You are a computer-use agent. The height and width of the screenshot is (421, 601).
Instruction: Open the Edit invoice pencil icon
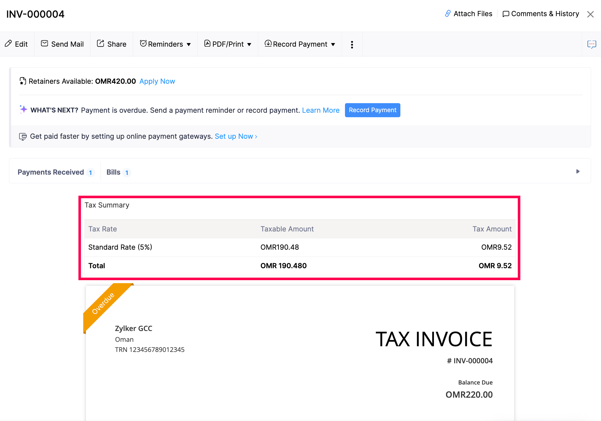click(x=9, y=44)
